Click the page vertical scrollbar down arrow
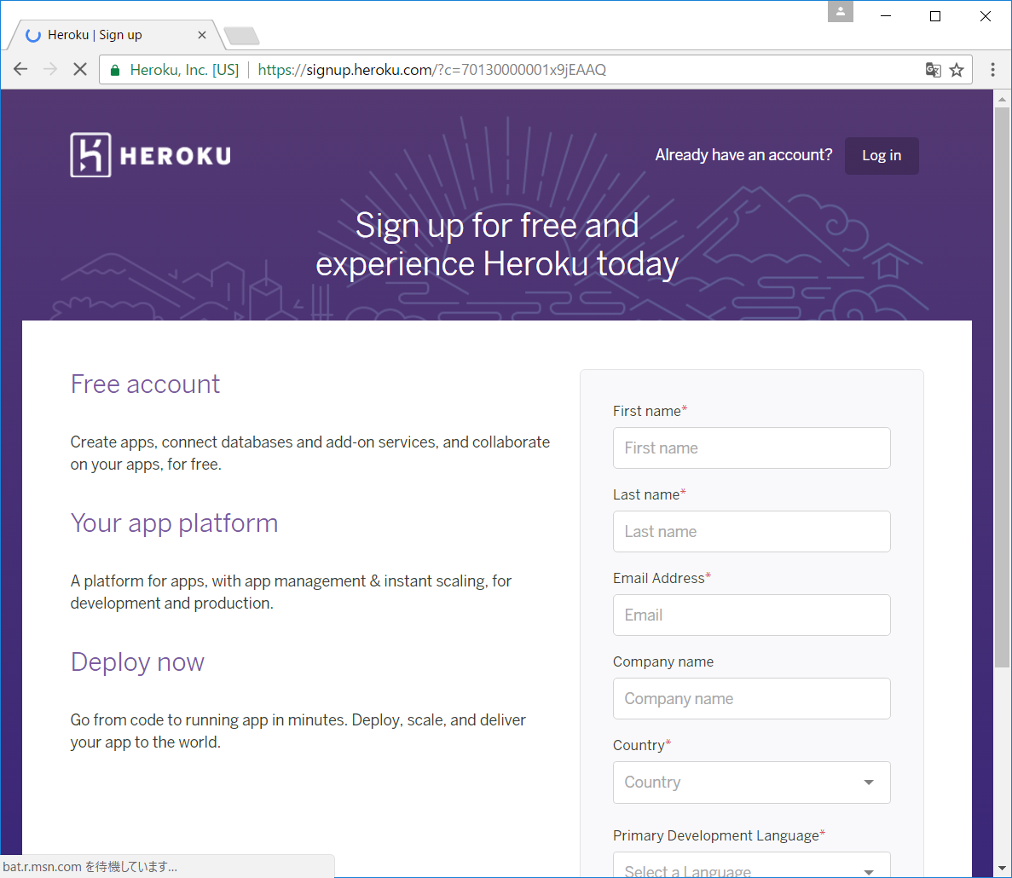The image size is (1012, 878). 1002,869
